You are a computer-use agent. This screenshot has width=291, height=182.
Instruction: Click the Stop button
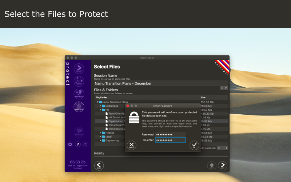pos(212,166)
